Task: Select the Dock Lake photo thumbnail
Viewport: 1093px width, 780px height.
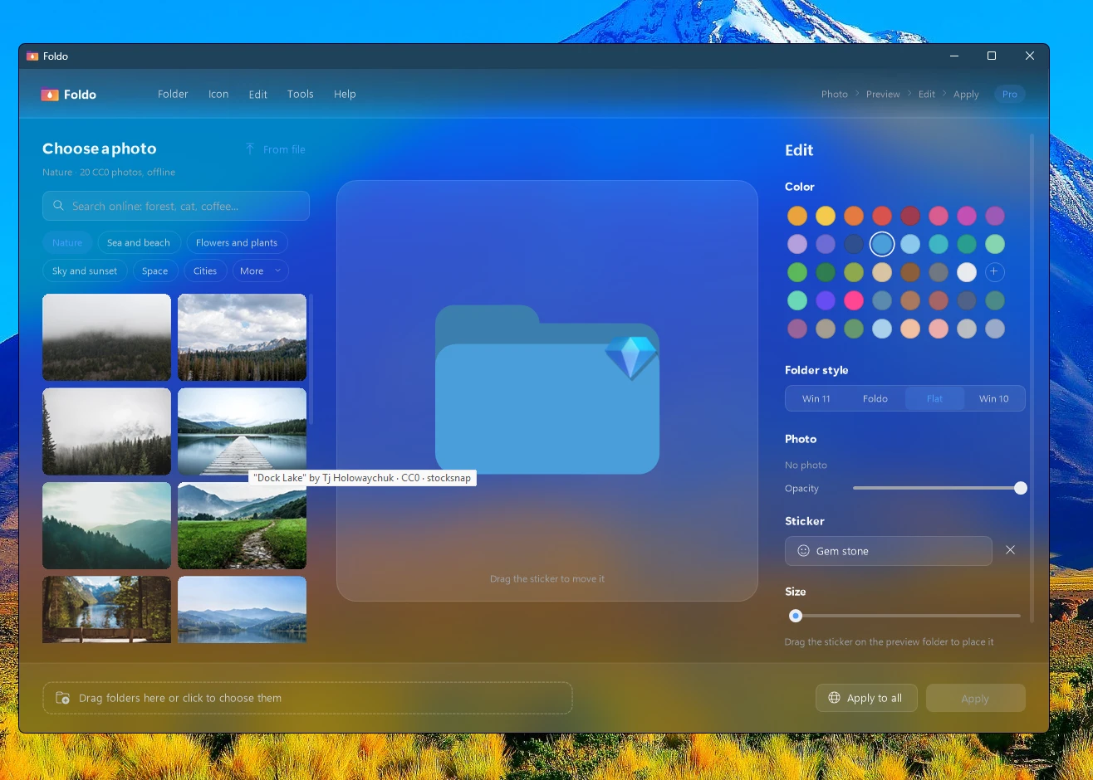Action: 242,431
